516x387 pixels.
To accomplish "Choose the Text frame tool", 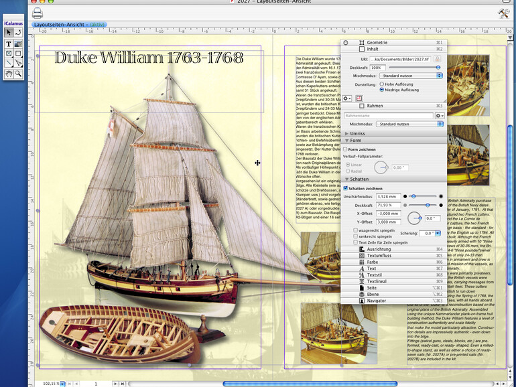I will click(x=9, y=44).
